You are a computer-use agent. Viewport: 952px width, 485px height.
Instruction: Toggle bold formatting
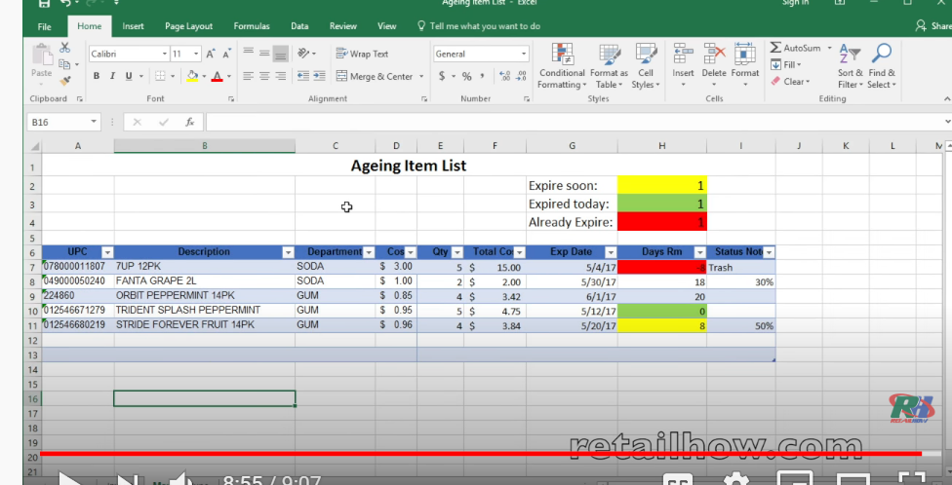(96, 76)
